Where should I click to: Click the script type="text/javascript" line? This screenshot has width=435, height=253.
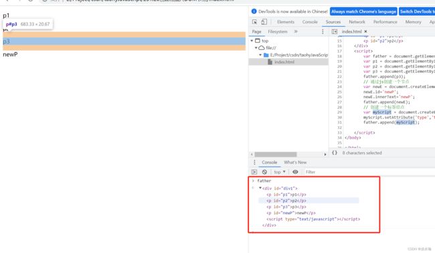[x=313, y=219]
